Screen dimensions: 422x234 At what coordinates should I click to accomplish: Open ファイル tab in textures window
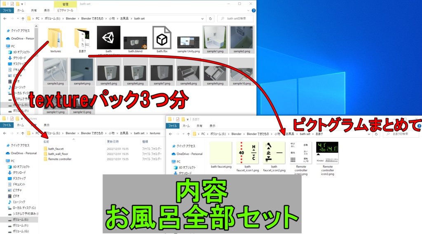click(7, 125)
